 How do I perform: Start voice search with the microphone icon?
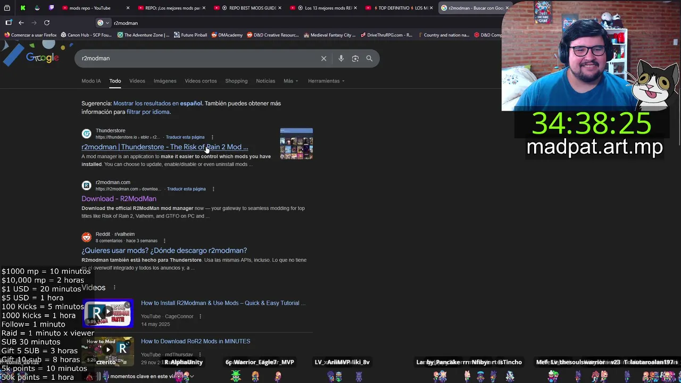(x=341, y=59)
